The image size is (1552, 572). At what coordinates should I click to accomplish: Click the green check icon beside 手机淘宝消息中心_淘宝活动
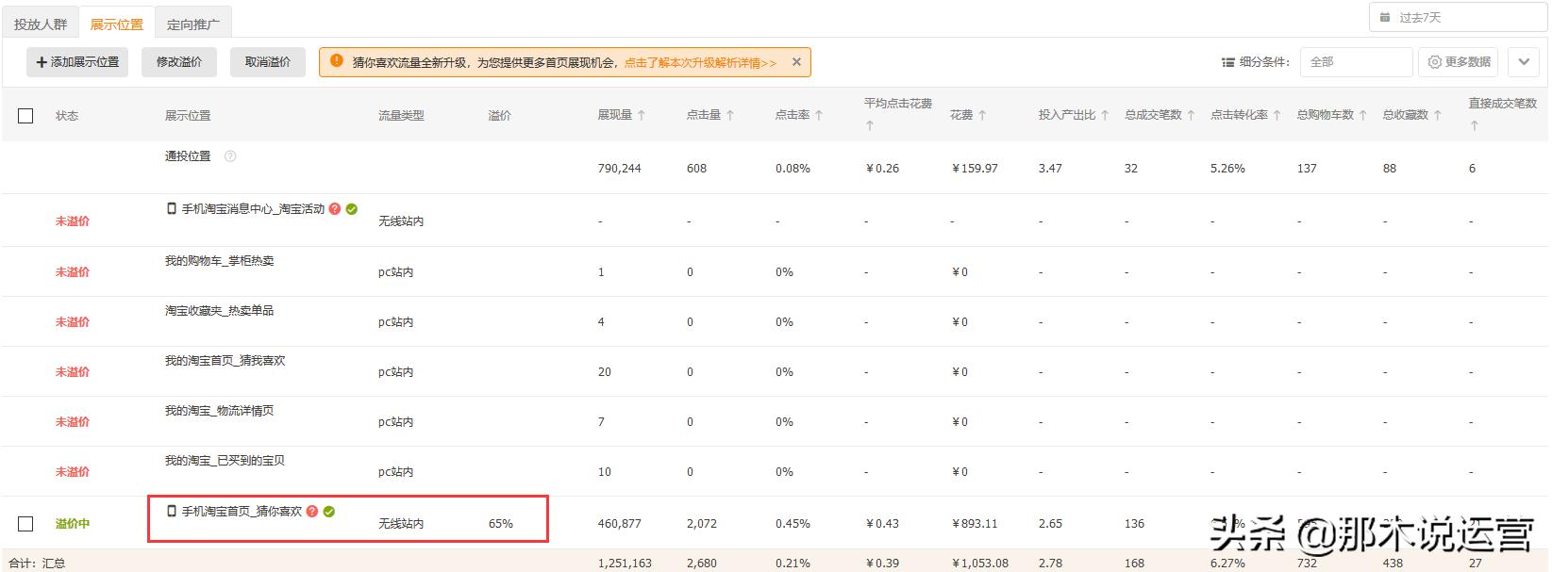352,209
